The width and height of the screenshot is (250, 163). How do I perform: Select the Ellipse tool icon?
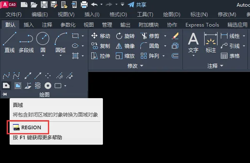click(x=75, y=46)
